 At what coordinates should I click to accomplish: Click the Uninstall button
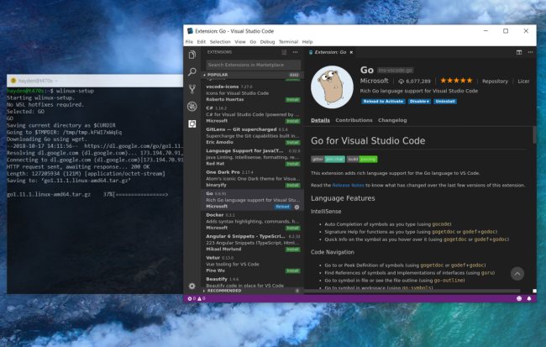tap(445, 102)
